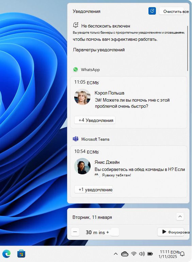Viewport: 192px width, 262px height.
Task: Click the 30 mins focus duration value
Action: click(95, 232)
